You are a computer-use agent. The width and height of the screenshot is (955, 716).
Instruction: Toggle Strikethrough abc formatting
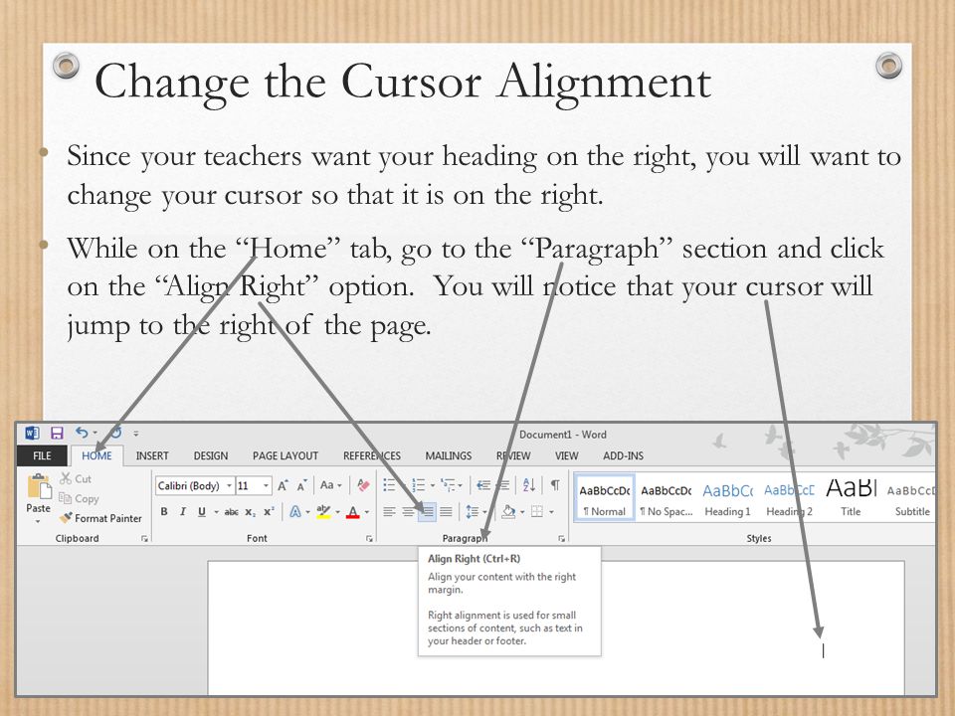point(231,512)
